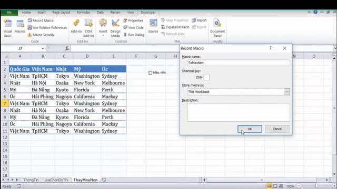Image resolution: width=337 pixels, height=189 pixels.
Task: Open Expansion Packs
Action: (175, 27)
